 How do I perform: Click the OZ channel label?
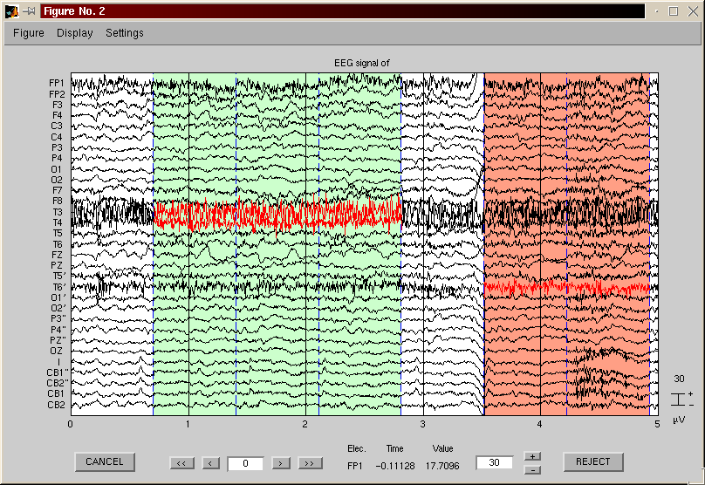coord(56,351)
